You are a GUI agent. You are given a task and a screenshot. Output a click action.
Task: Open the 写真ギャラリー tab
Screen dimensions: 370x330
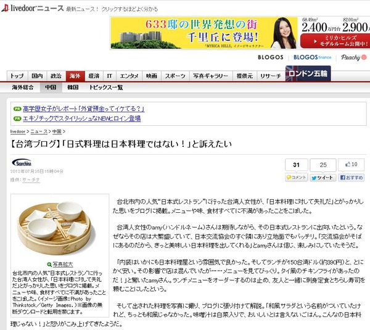coord(211,76)
